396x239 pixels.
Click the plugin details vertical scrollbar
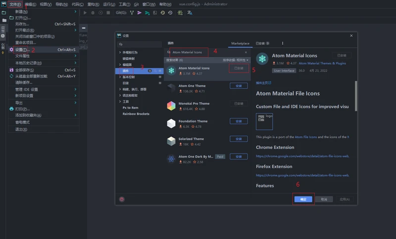click(x=356, y=96)
